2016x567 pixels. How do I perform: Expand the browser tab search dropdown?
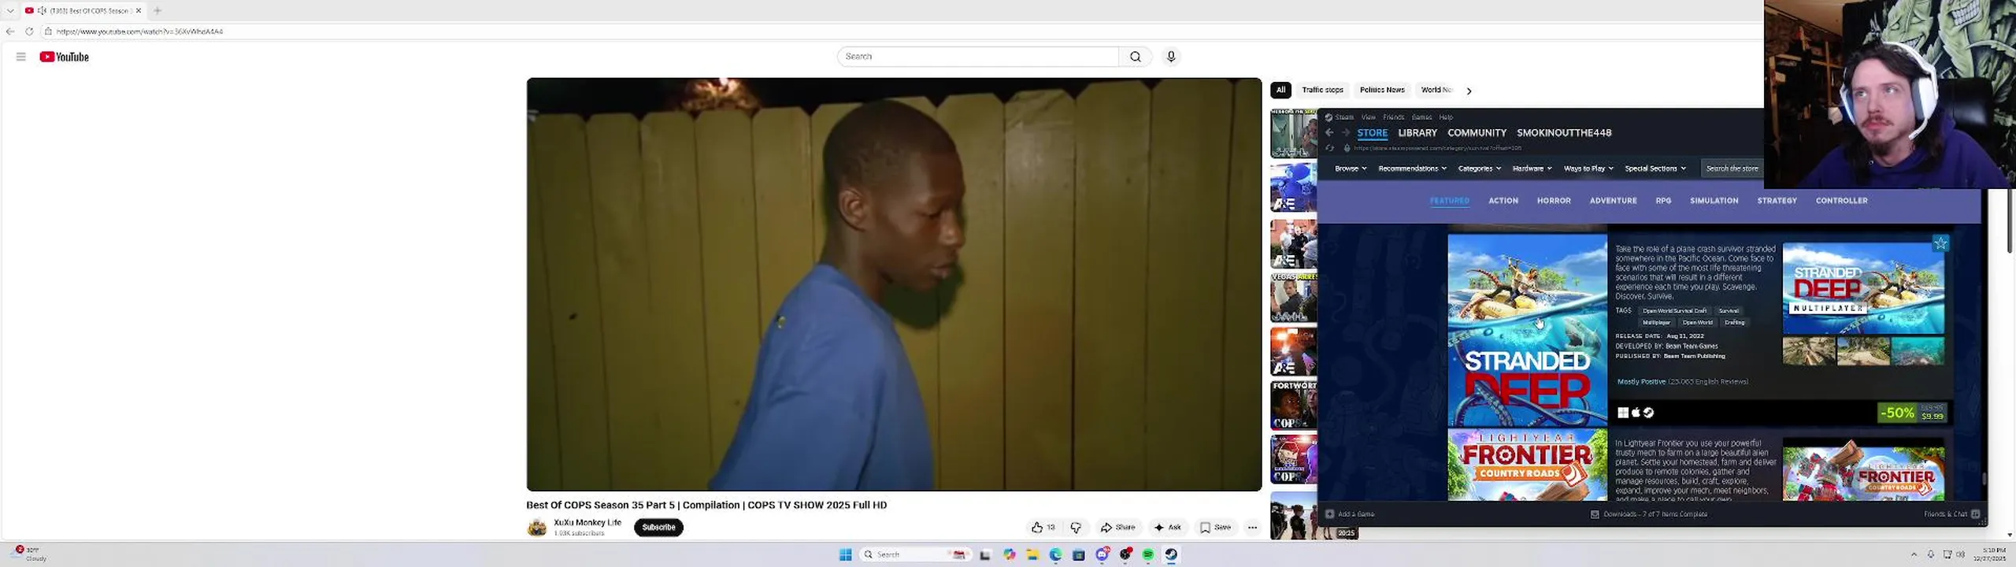pyautogui.click(x=10, y=10)
